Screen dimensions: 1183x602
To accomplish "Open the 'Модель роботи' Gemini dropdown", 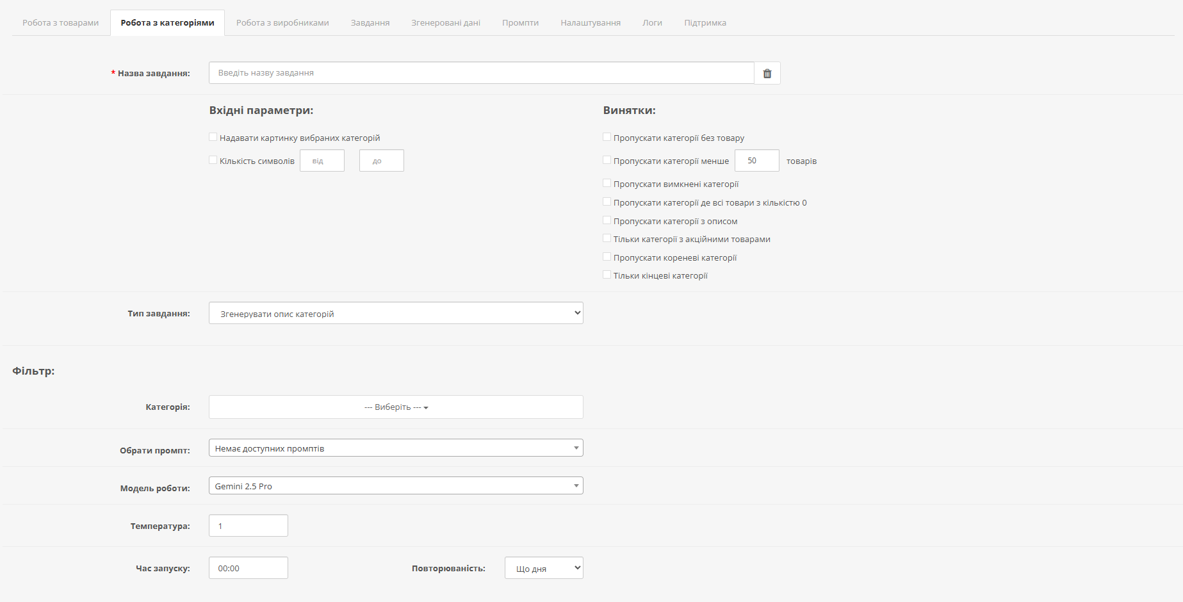I will tap(396, 486).
